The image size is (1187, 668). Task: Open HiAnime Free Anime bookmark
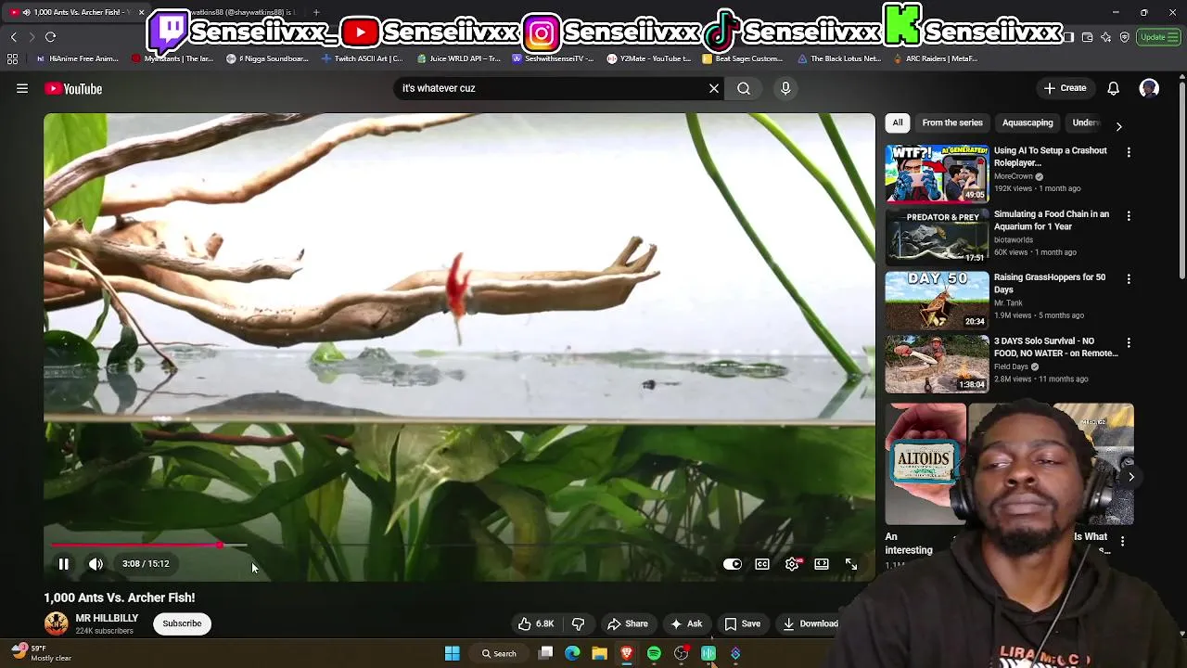(x=78, y=58)
